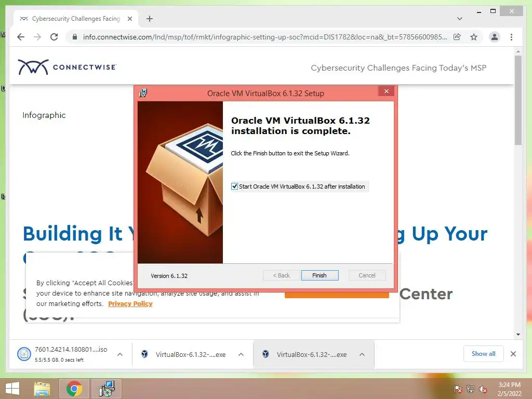532x399 pixels.
Task: Close the VirtualBox Setup dialog with X
Action: click(x=387, y=91)
